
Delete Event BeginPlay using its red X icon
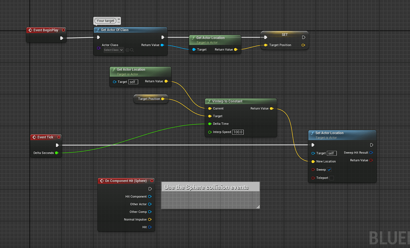[x=63, y=30]
